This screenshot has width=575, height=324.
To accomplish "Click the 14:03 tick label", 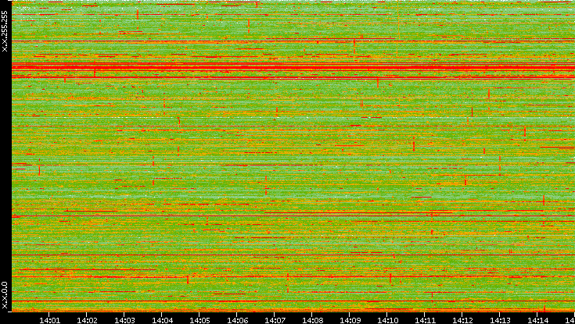I will 124,320.
